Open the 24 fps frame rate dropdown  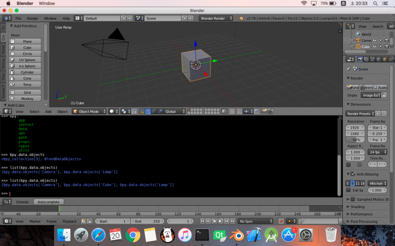[x=377, y=152]
